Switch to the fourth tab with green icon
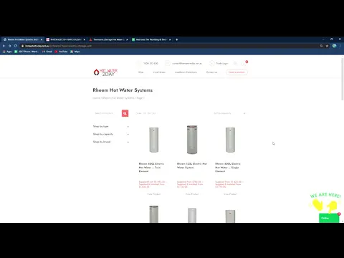The height and width of the screenshot is (258, 344). (x=151, y=39)
